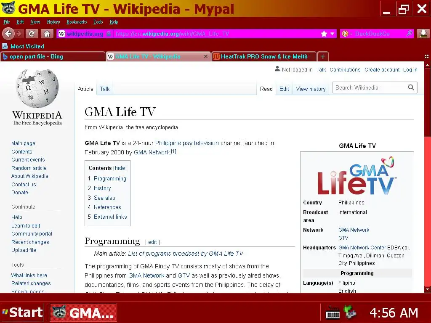Screen dimensions: 431x323
Task: Click the vertical scrollbar up arrow
Action: click(428, 65)
